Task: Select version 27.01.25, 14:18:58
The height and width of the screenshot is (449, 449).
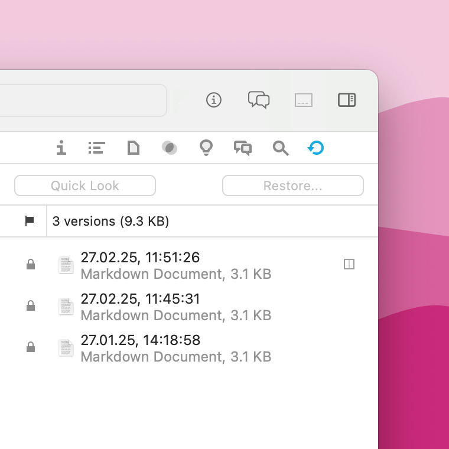Action: (x=189, y=348)
